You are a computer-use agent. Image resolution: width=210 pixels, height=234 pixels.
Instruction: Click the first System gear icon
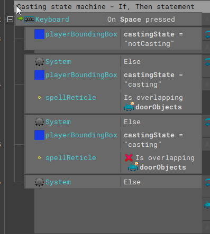[x=39, y=62]
